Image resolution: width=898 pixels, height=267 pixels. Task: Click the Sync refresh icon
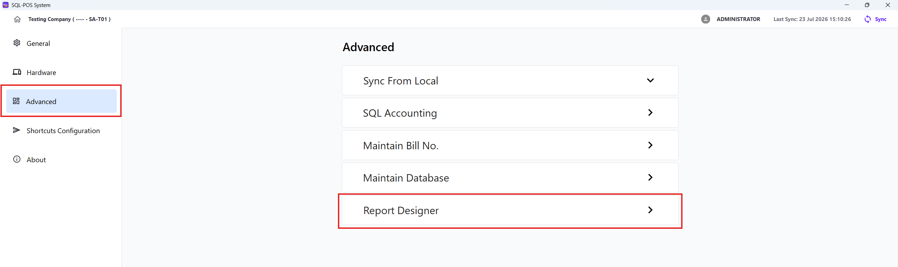click(867, 19)
